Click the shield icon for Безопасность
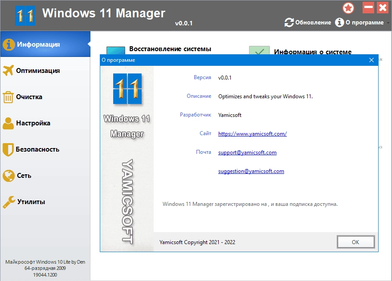The image size is (392, 281). tap(8, 149)
